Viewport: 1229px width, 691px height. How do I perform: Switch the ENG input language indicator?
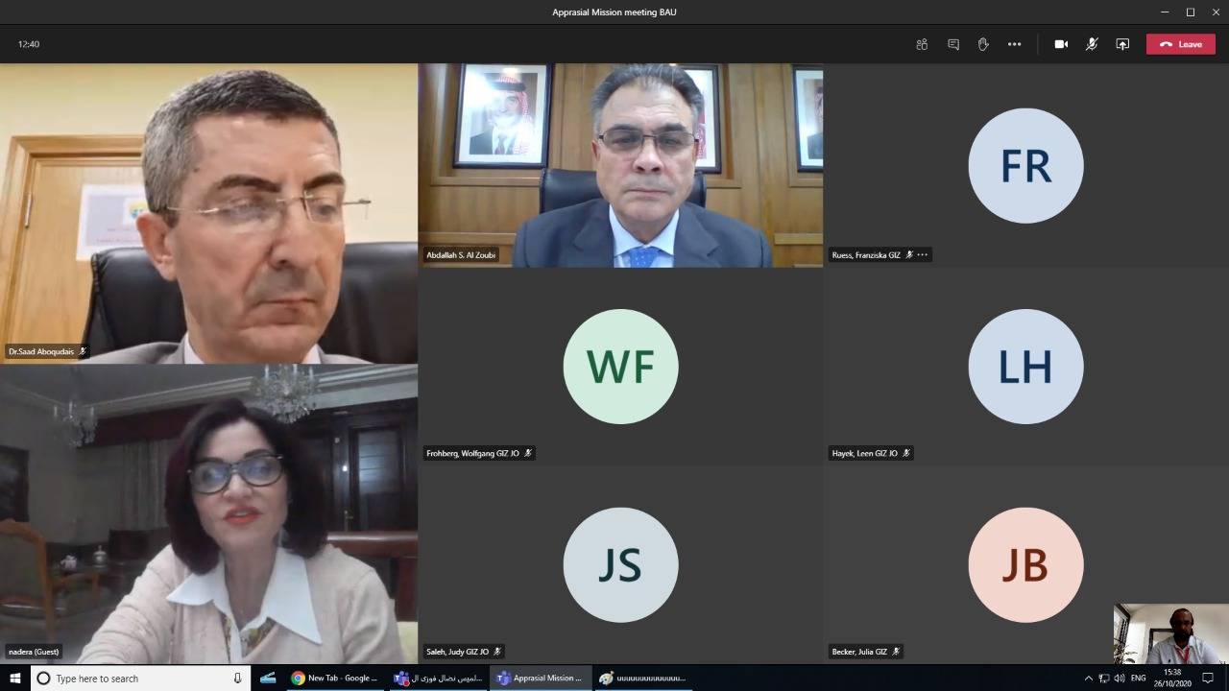tap(1138, 679)
